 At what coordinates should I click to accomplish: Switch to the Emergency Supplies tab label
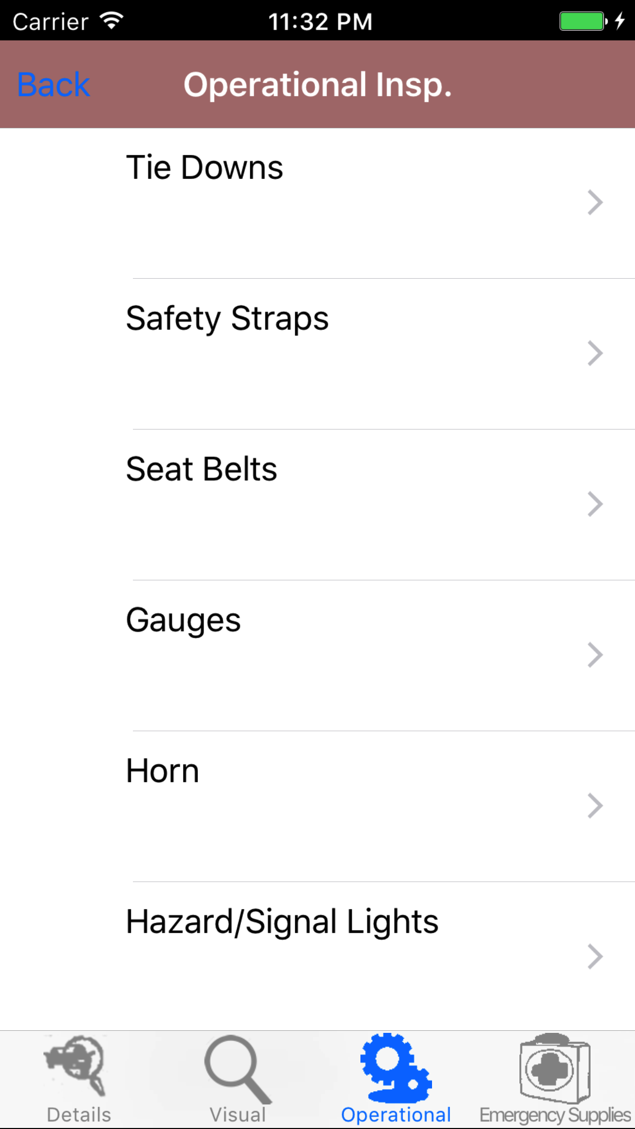point(555,1115)
